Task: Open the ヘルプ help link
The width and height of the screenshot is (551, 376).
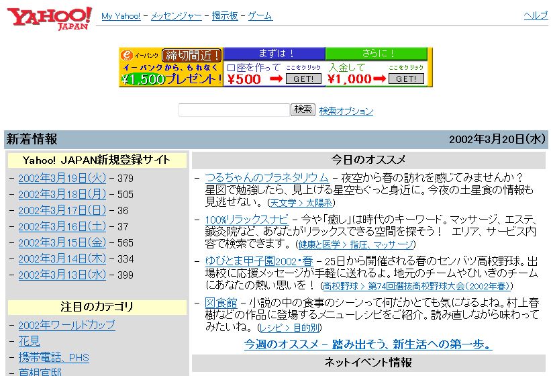Action: 536,16
